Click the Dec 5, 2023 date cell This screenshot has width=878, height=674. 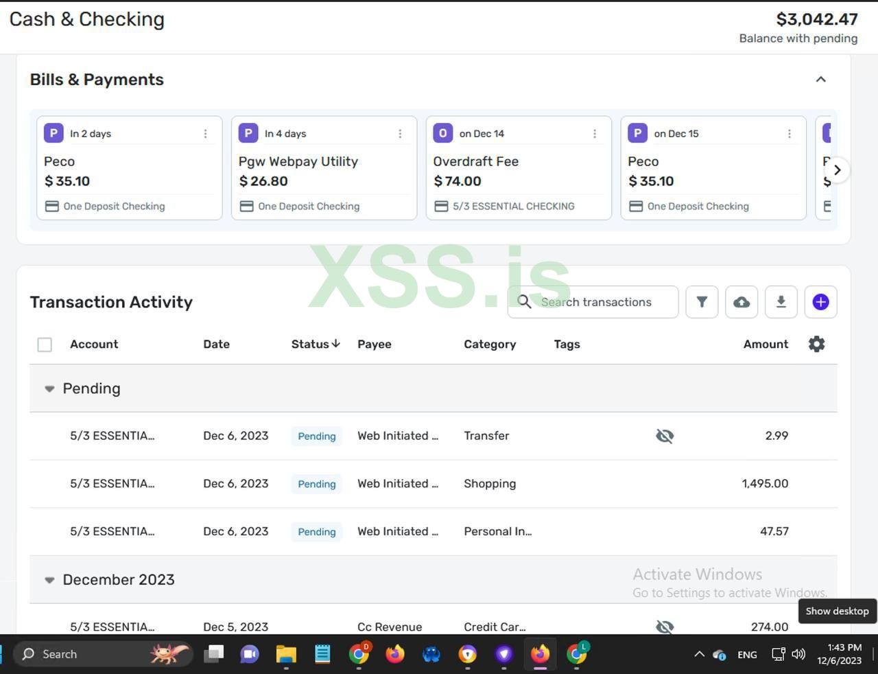pos(235,627)
